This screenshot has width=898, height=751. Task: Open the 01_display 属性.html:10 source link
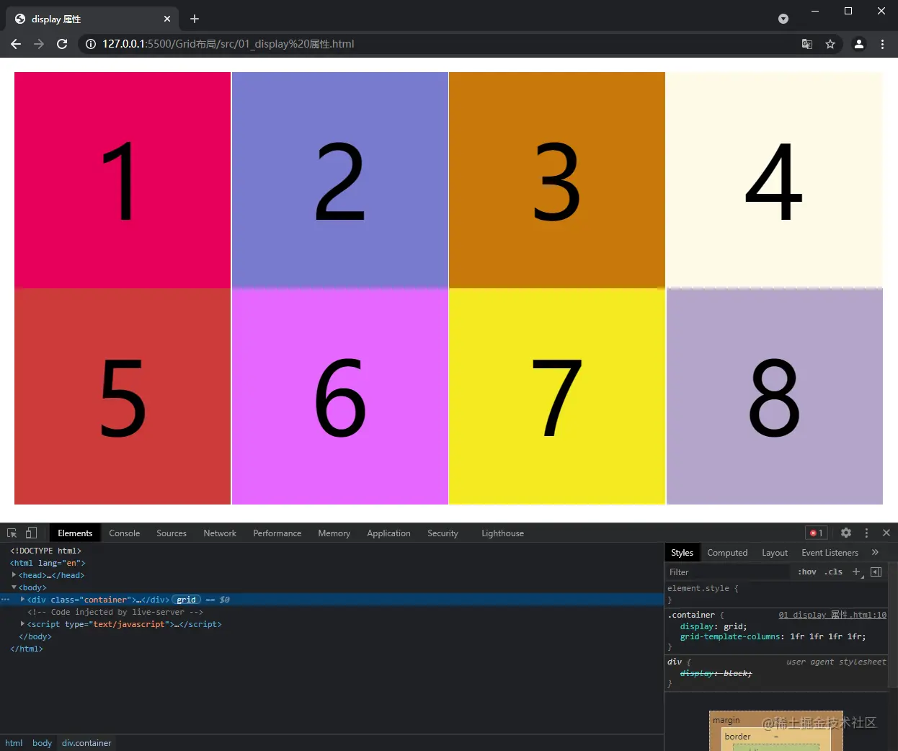tap(832, 615)
